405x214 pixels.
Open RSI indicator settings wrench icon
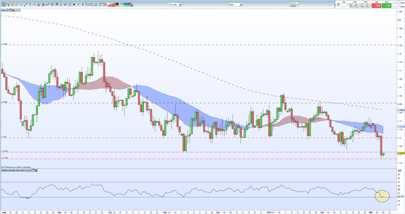30,170
